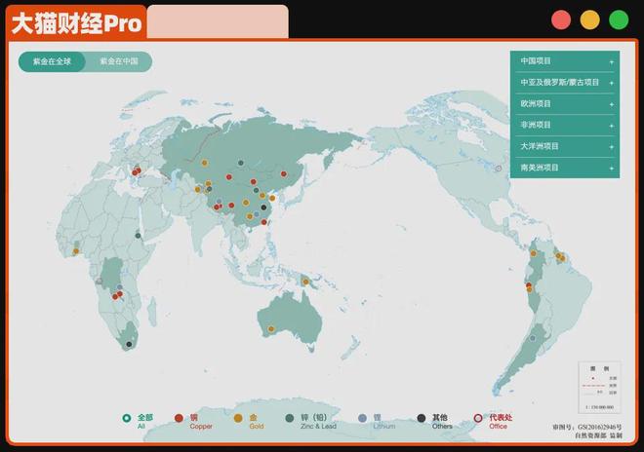
Task: Click the map legend box 图例
Action: [599, 387]
